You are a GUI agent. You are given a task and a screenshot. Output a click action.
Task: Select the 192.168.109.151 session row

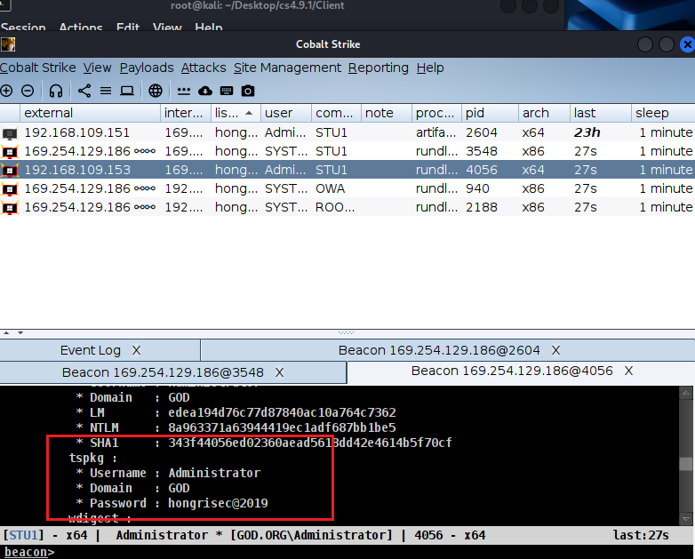click(347, 132)
